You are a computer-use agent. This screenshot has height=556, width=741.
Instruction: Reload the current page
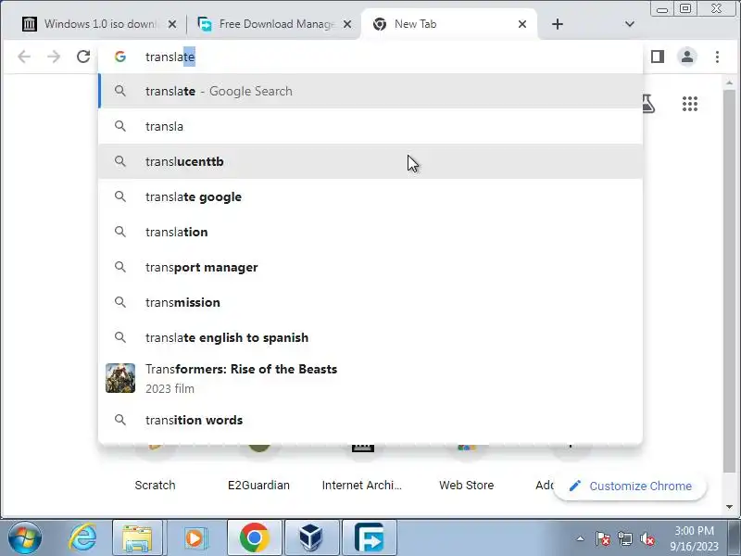(x=83, y=57)
